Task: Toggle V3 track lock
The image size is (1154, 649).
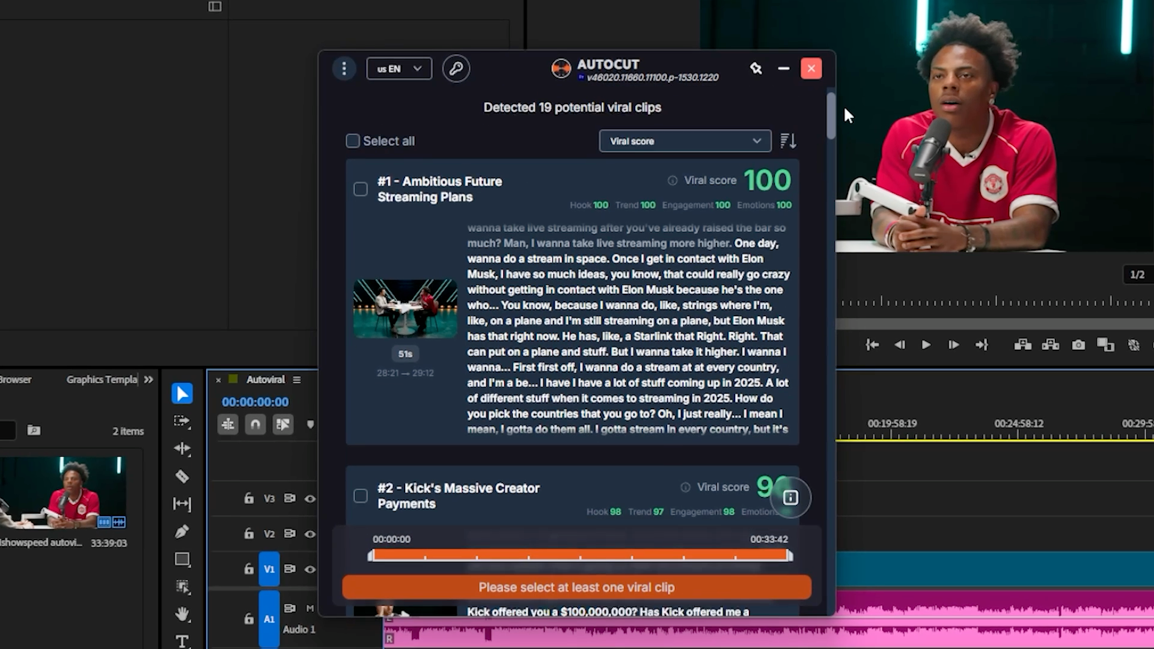Action: pos(249,498)
